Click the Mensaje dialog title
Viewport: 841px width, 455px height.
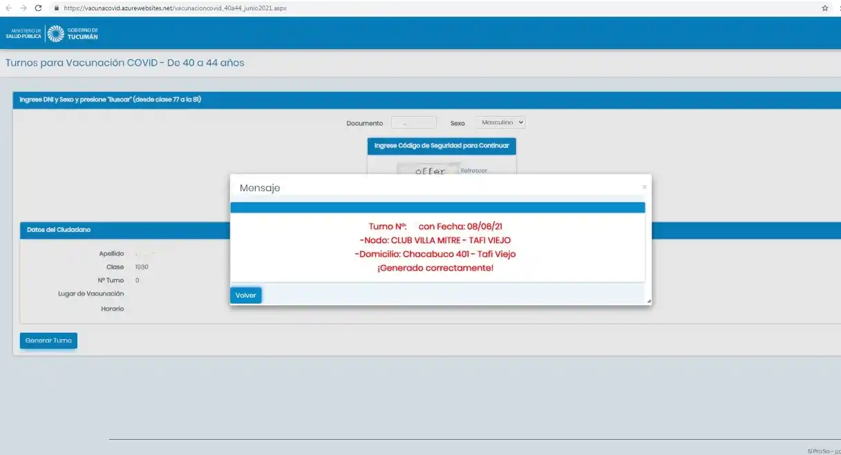(260, 188)
